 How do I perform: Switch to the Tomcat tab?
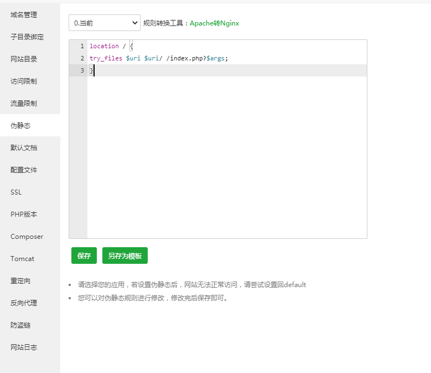click(22, 258)
